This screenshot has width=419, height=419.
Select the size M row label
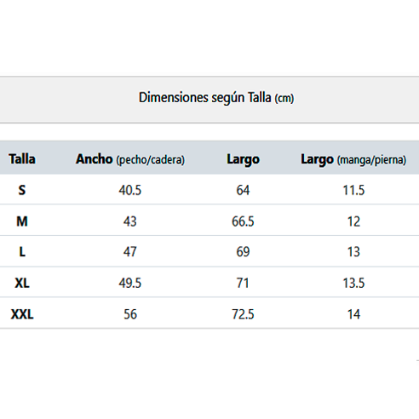(x=22, y=221)
